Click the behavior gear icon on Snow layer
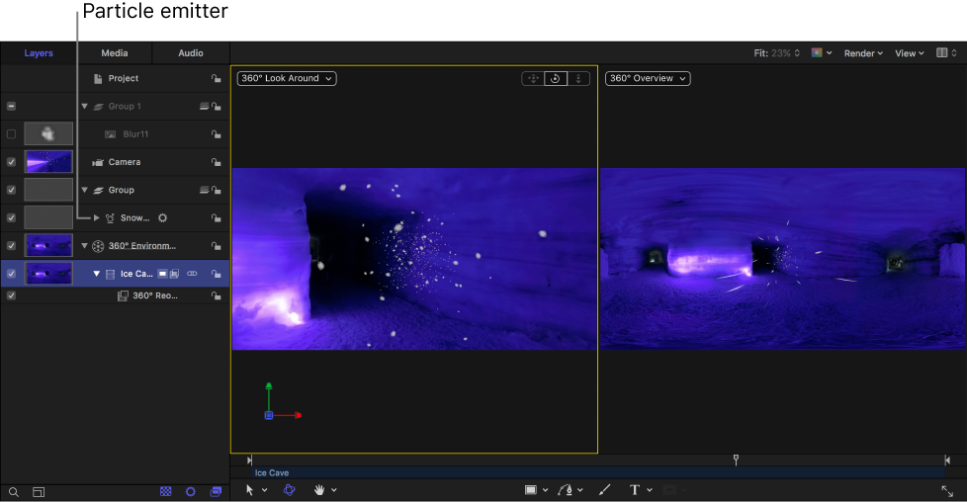Viewport: 967px width, 502px height. tap(163, 217)
